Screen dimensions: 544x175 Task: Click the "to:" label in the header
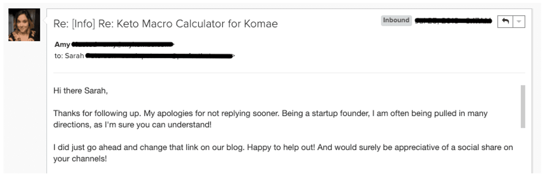coord(59,56)
